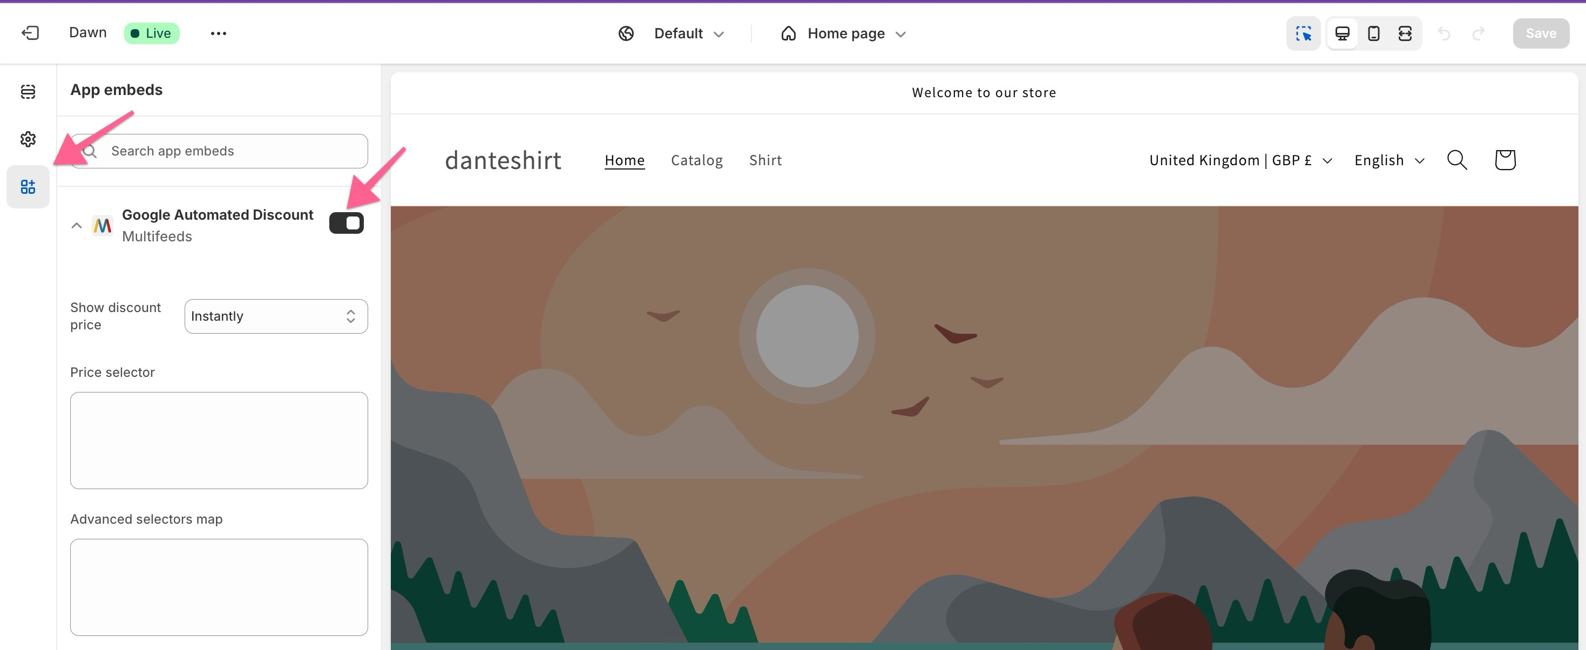The width and height of the screenshot is (1586, 650).
Task: Click the Catalog store menu link
Action: tap(697, 160)
